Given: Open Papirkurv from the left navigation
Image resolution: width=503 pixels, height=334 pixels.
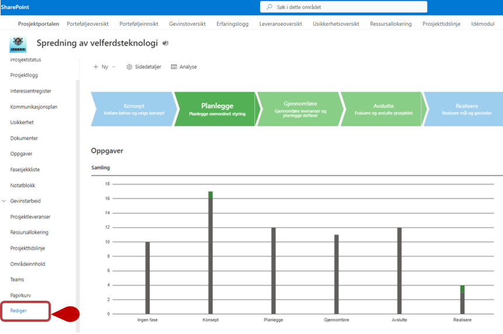Looking at the screenshot, I should (x=20, y=295).
